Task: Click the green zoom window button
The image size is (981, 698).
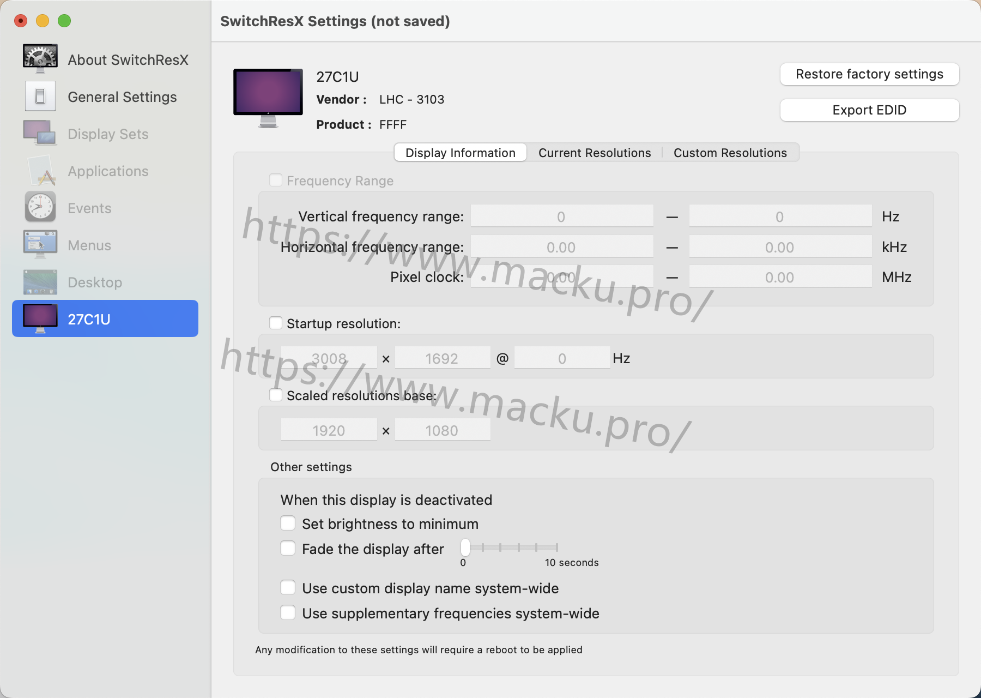Action: point(64,21)
